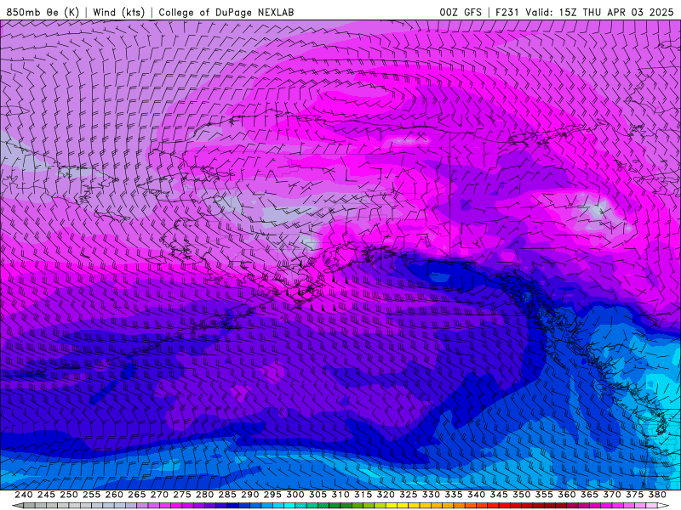Image resolution: width=681 pixels, height=510 pixels.
Task: Click the '00Z GFS' model label
Action: tap(461, 12)
